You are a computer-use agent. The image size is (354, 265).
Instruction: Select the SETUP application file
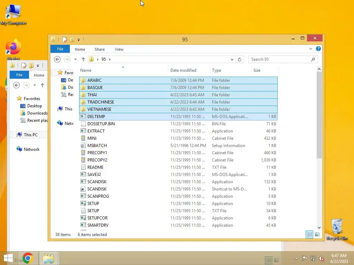click(178, 203)
